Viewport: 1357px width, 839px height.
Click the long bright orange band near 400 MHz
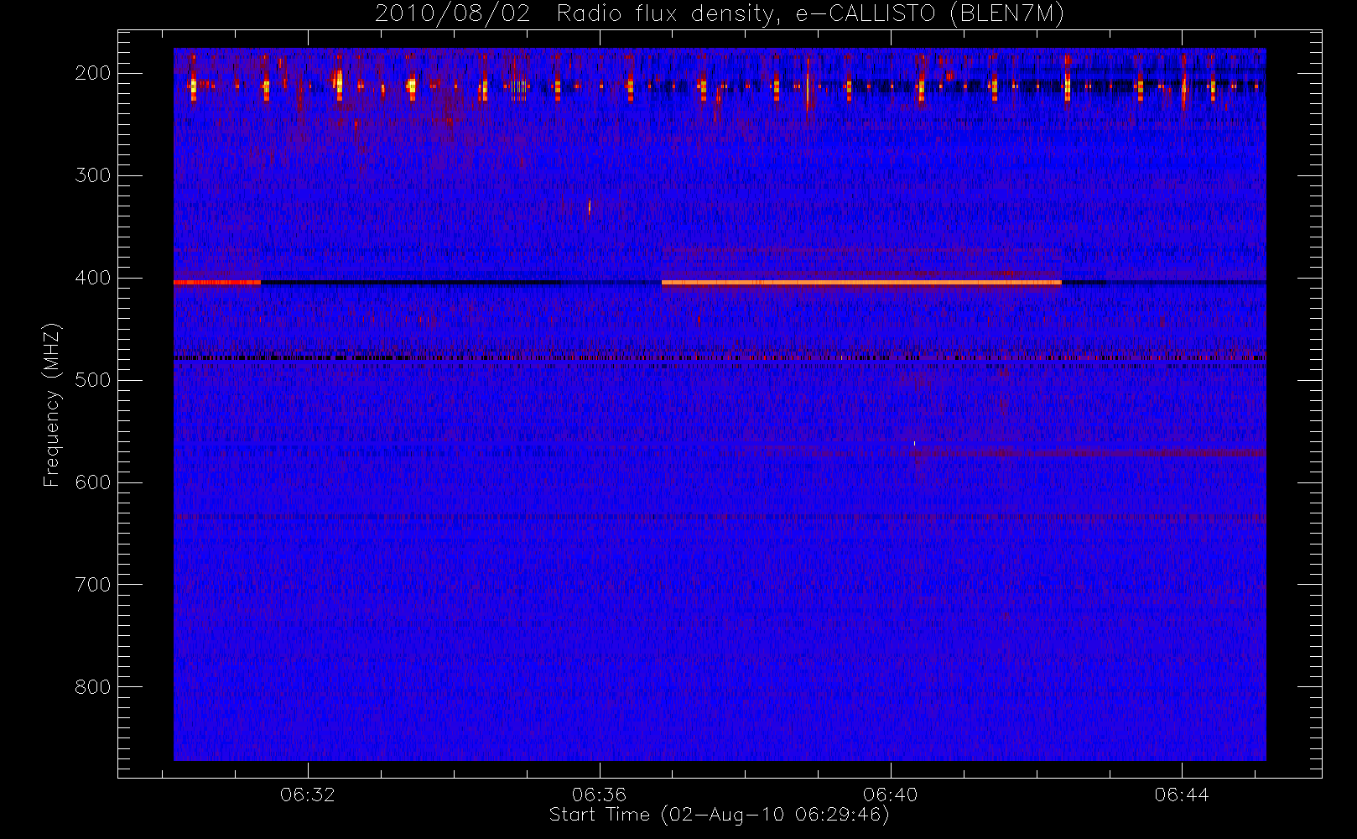click(861, 283)
